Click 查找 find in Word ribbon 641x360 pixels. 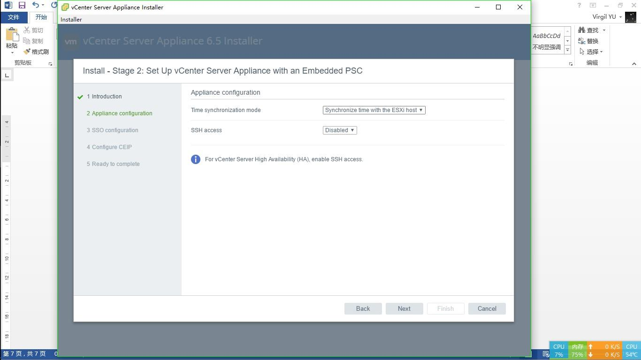pyautogui.click(x=588, y=30)
